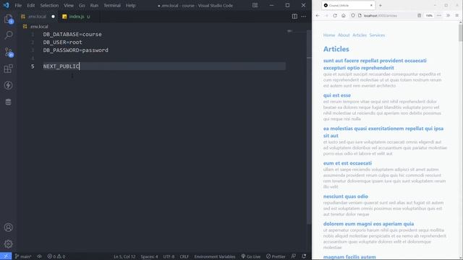Click the remote window indicator in status bar

tap(6, 256)
